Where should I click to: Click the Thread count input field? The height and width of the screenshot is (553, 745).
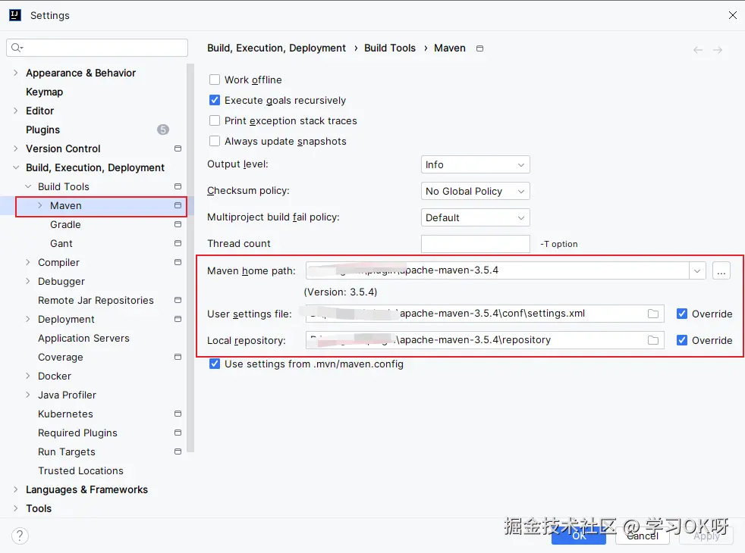[475, 244]
